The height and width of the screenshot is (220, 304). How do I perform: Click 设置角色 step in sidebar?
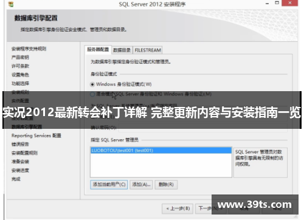pyautogui.click(x=20, y=75)
